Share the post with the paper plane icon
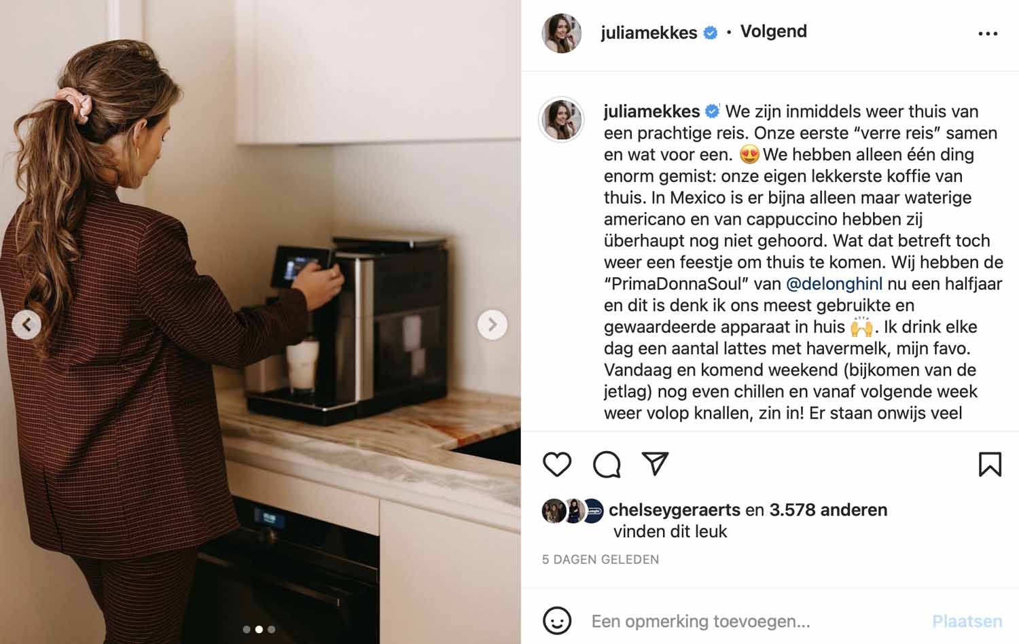The height and width of the screenshot is (644, 1019). pos(656,464)
